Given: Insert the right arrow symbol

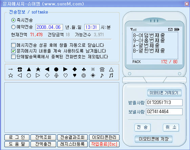Looking at the screenshot, I should coord(10,69).
